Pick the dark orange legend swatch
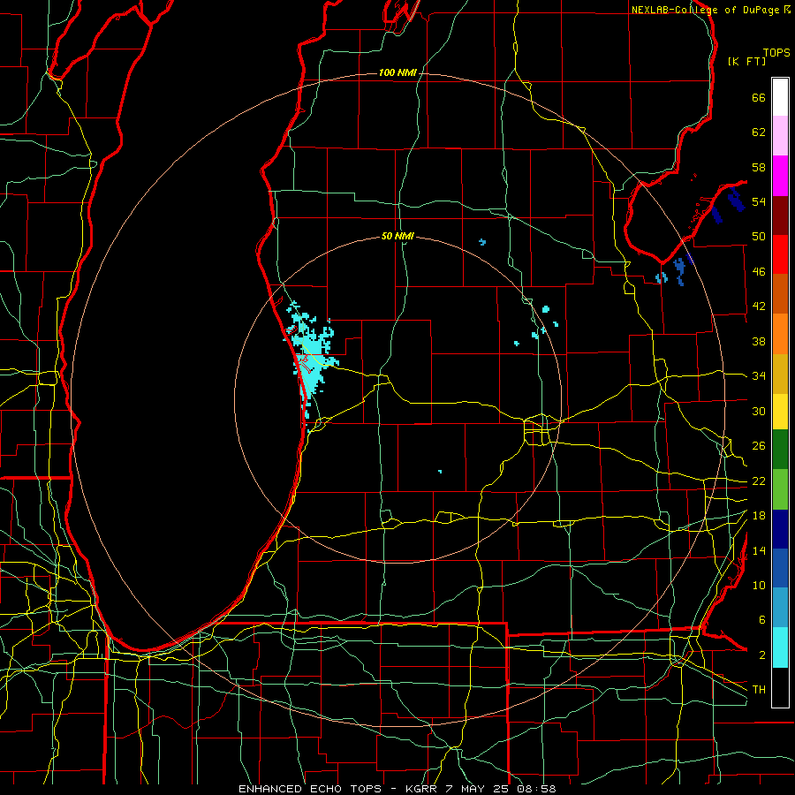Viewport: 795px width, 795px height. 780,294
